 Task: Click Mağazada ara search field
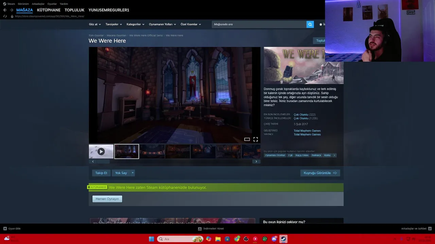point(259,24)
